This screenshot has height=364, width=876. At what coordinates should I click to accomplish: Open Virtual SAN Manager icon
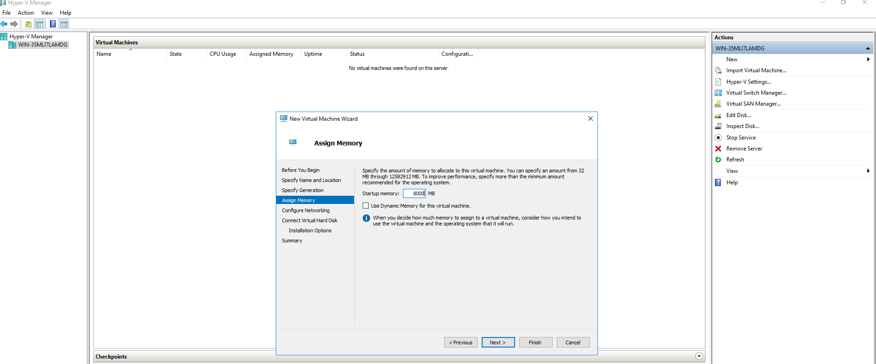click(718, 104)
